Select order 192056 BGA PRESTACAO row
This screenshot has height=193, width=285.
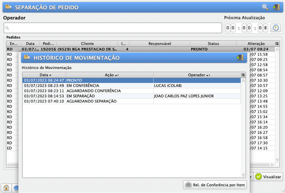(141, 49)
